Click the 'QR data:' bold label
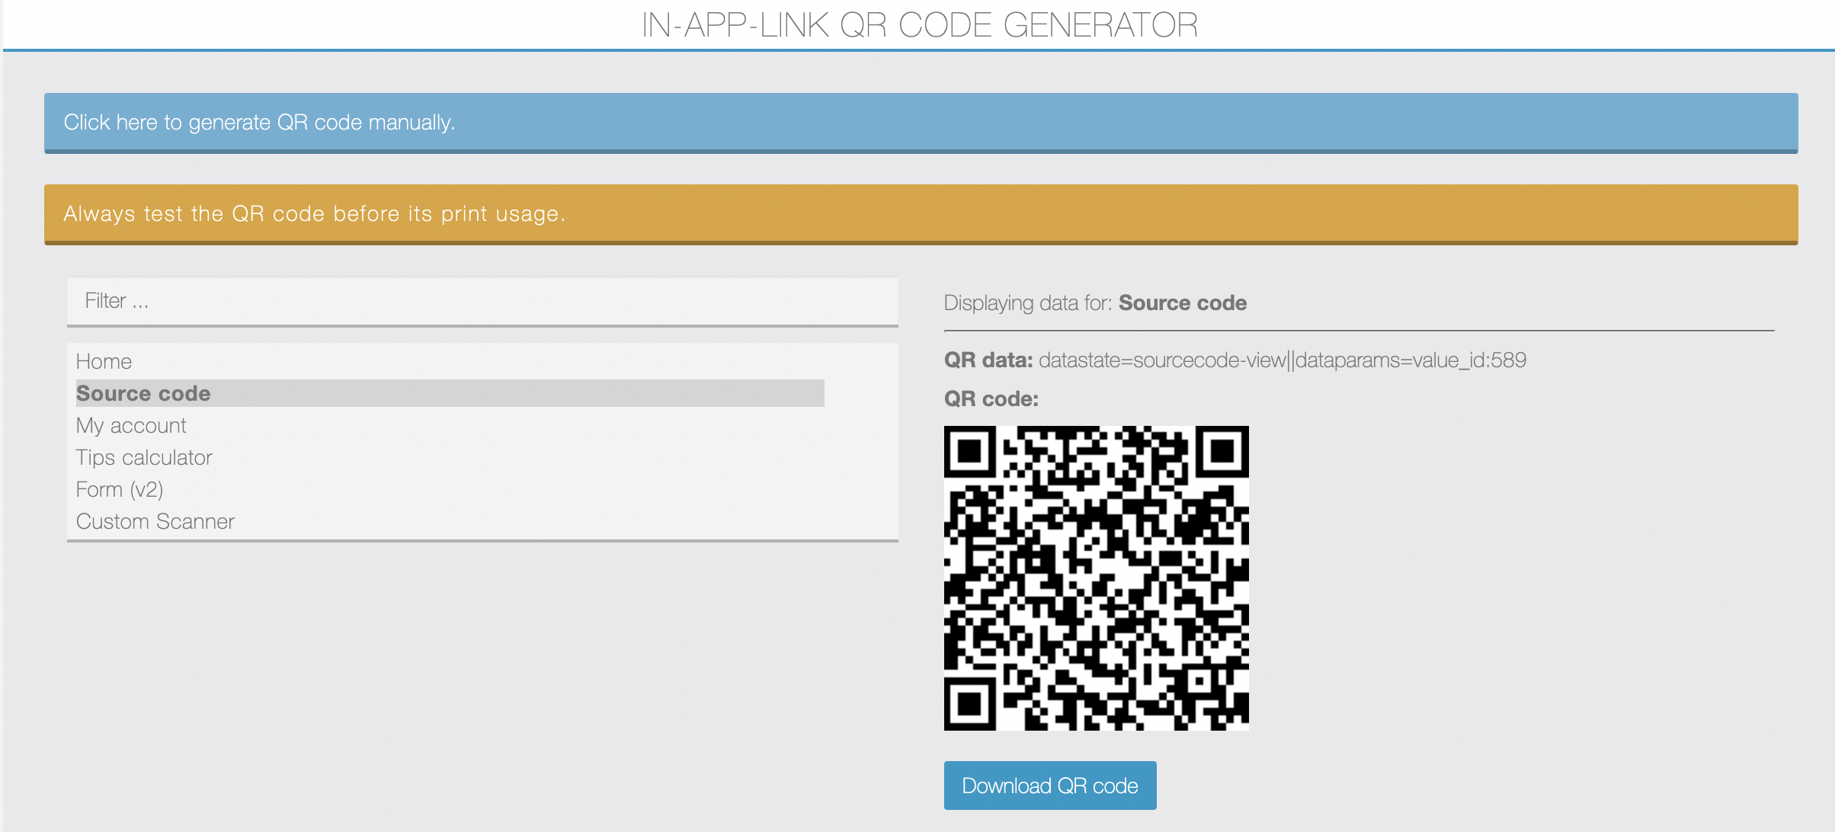The image size is (1835, 832). (988, 360)
